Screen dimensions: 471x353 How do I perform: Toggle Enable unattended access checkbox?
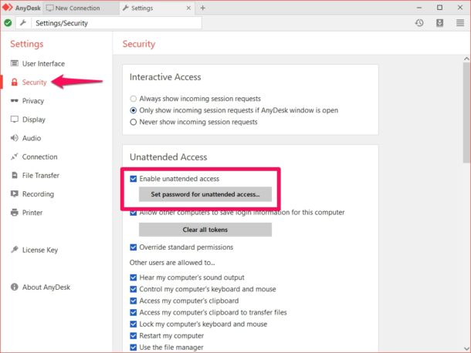(133, 179)
